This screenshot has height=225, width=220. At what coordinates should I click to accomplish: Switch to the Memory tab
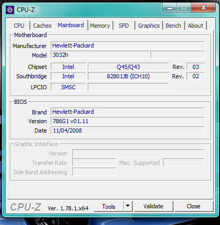(x=100, y=26)
